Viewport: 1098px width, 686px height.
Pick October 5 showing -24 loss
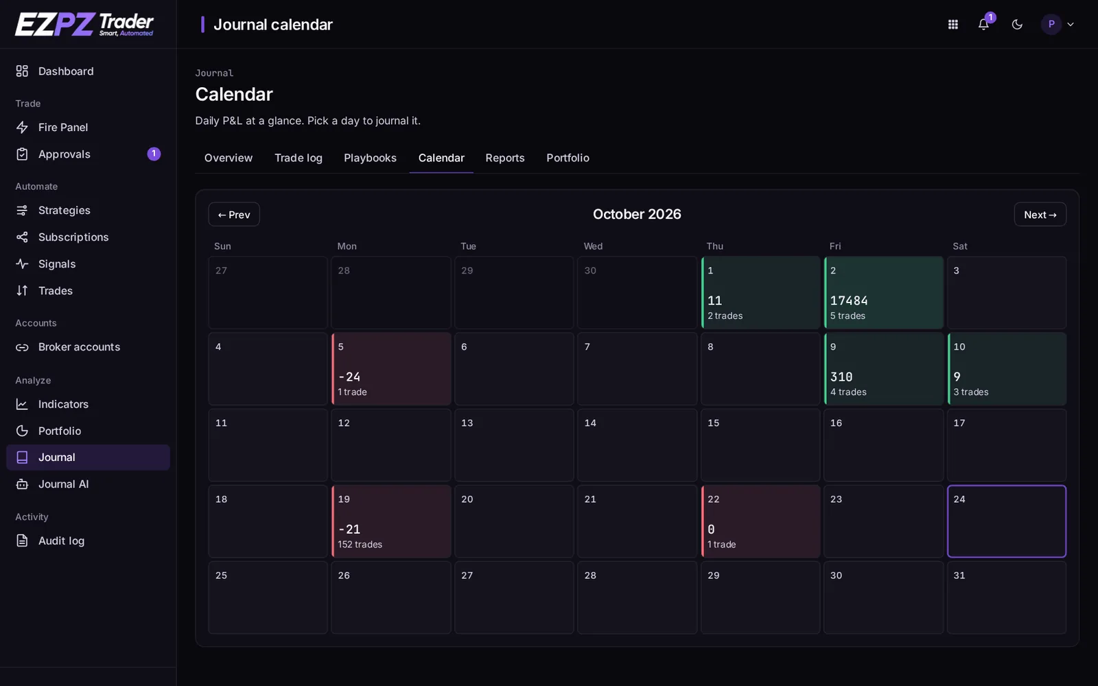[x=391, y=369]
